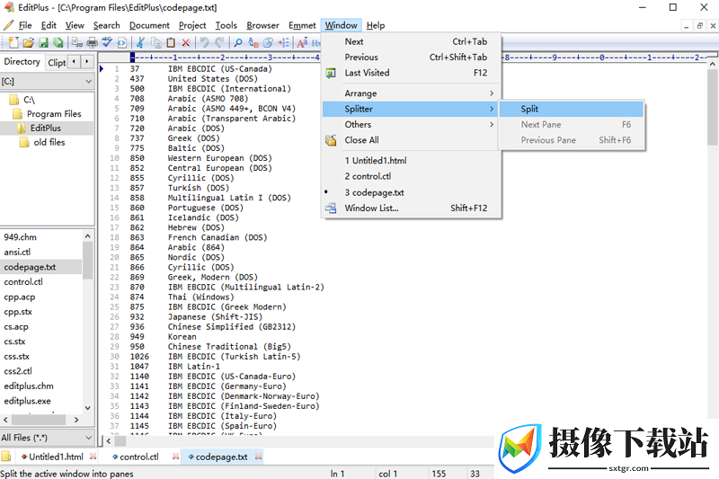Close the codepage.txt tab with its red X

[258, 457]
